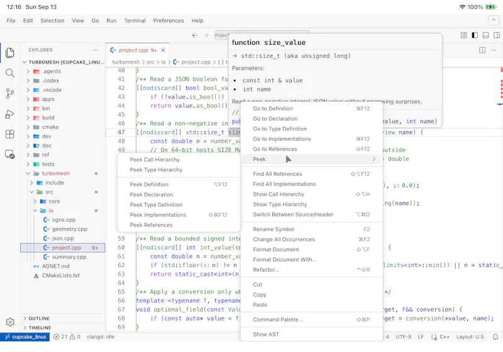Choose Format Document With...
The width and height of the screenshot is (503, 352).
[x=311, y=259]
